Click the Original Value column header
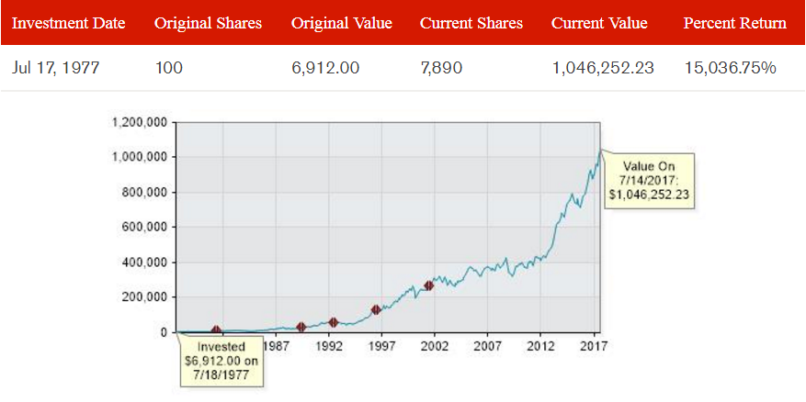 pyautogui.click(x=342, y=23)
